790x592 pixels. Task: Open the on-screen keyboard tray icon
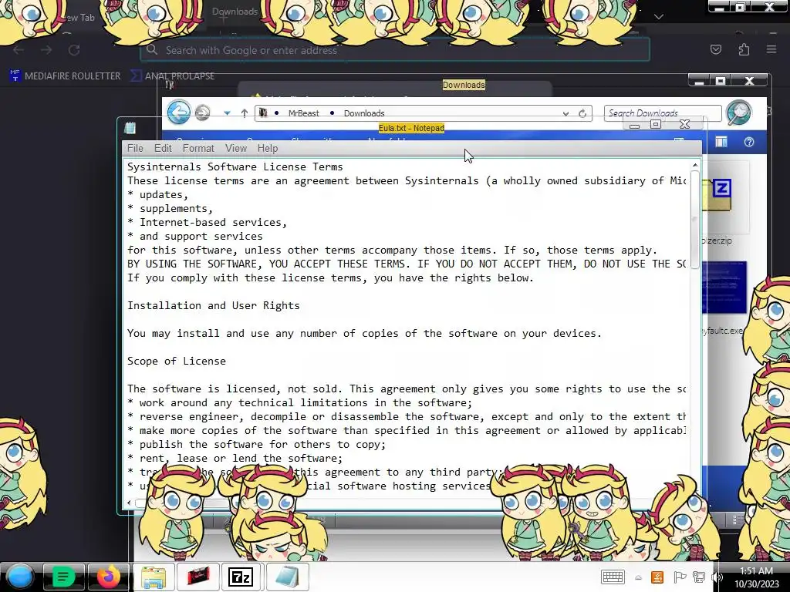point(613,577)
